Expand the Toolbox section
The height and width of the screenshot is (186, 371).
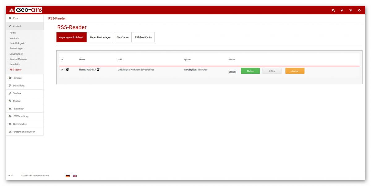pos(25,93)
